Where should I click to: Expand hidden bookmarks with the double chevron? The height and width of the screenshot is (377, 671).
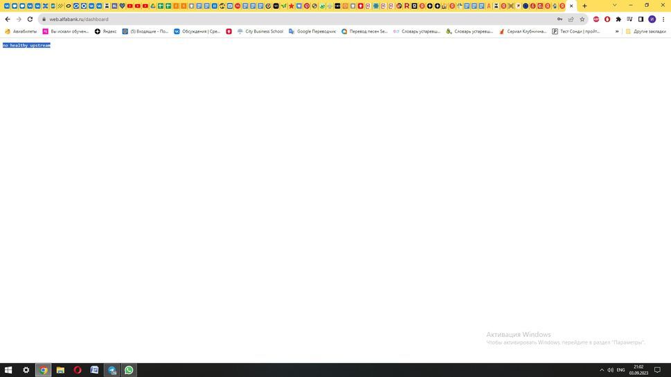617,31
